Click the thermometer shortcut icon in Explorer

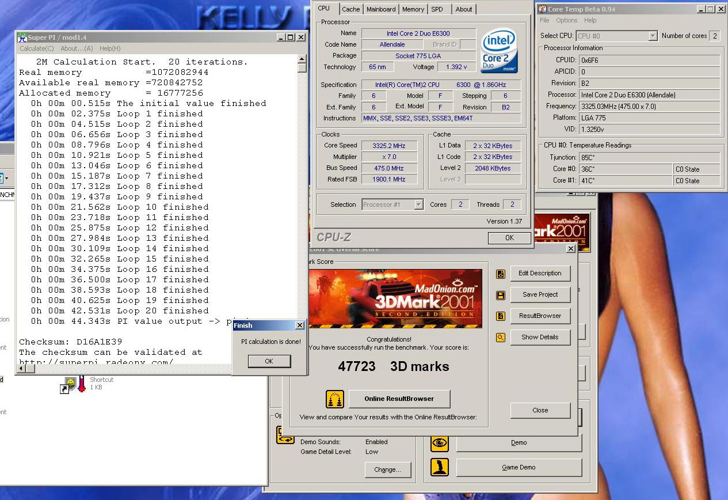[x=82, y=384]
